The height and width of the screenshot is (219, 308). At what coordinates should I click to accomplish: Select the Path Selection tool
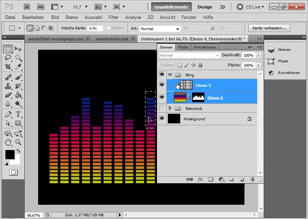8,123
